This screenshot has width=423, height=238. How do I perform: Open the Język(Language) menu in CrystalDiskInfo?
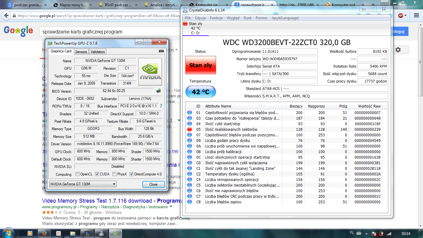[x=285, y=18]
